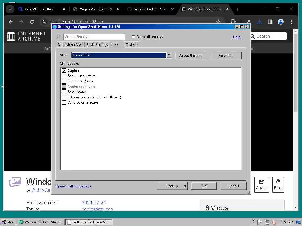Open Chrome three-dot menu
This screenshot has height=226, width=302.
tap(291, 22)
